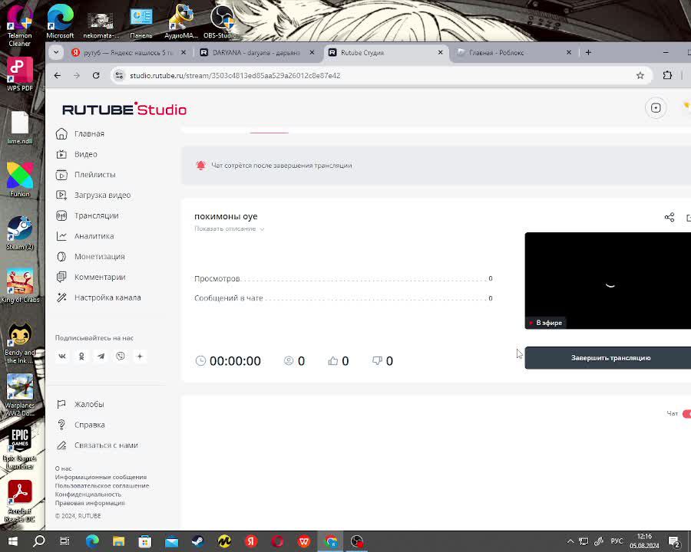Click the chart icon beside Аналитика
The width and height of the screenshot is (691, 552).
[x=61, y=236]
